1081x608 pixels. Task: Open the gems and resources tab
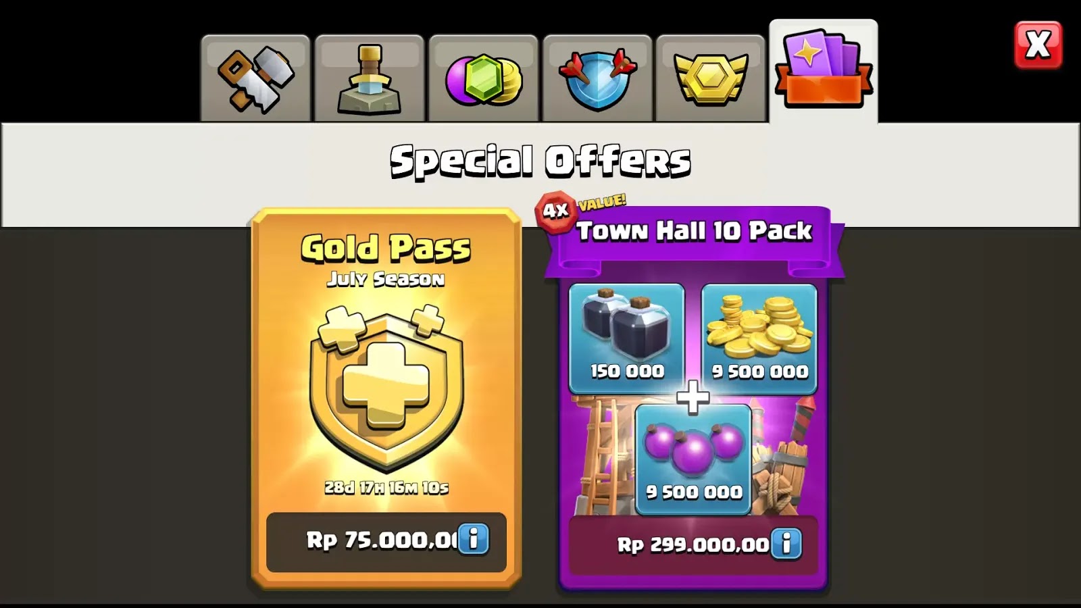pos(483,78)
